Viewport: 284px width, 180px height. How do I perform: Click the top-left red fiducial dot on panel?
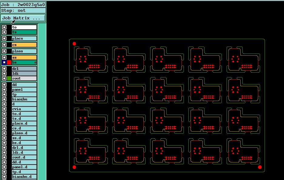pos(74,44)
